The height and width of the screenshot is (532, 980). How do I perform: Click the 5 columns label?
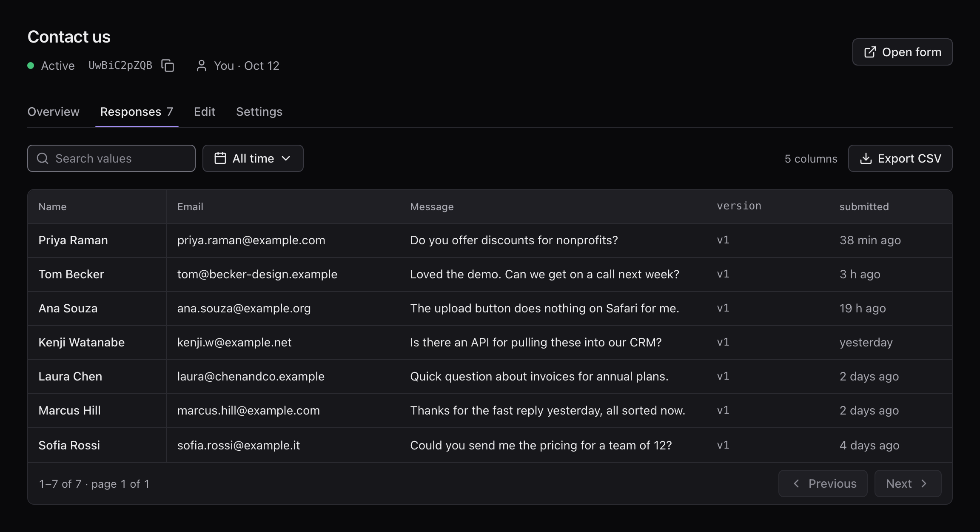click(811, 159)
